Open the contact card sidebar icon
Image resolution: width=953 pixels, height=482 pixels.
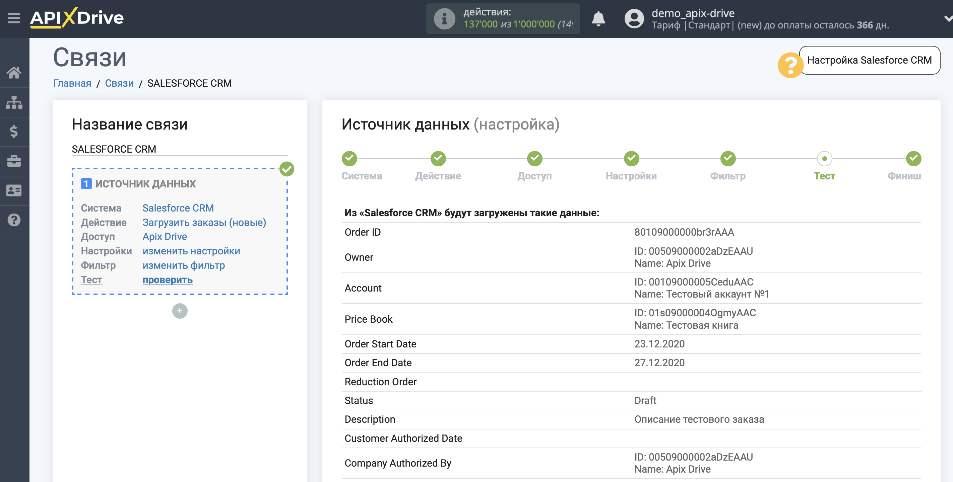[14, 191]
